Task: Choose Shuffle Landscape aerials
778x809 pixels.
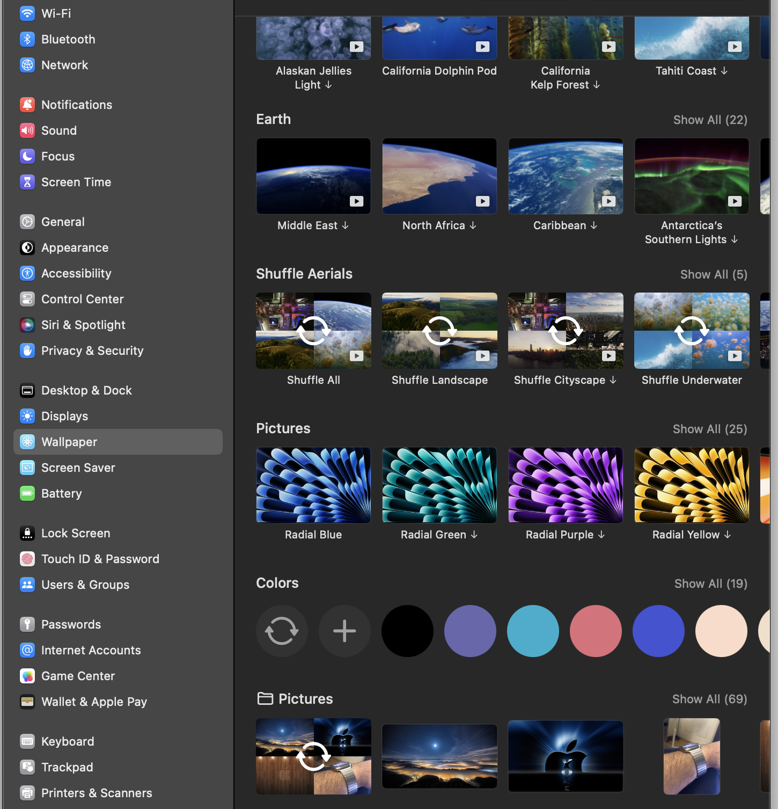Action: [439, 331]
